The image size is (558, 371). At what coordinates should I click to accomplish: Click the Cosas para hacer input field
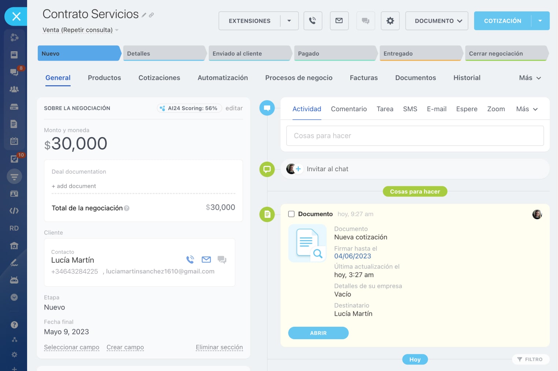[x=415, y=136]
